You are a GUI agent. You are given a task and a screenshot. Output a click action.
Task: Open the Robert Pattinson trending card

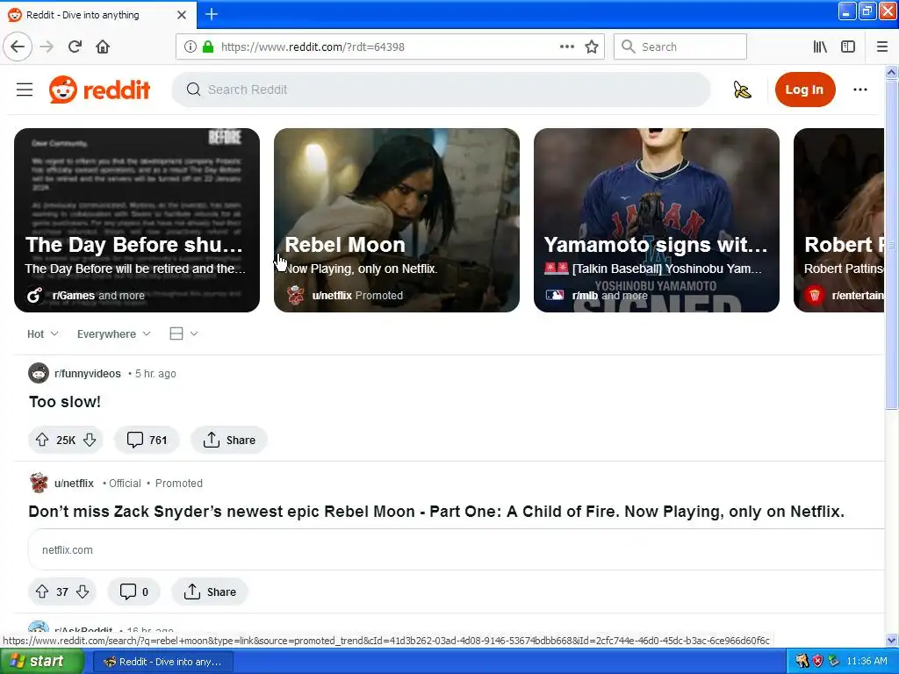coord(838,220)
